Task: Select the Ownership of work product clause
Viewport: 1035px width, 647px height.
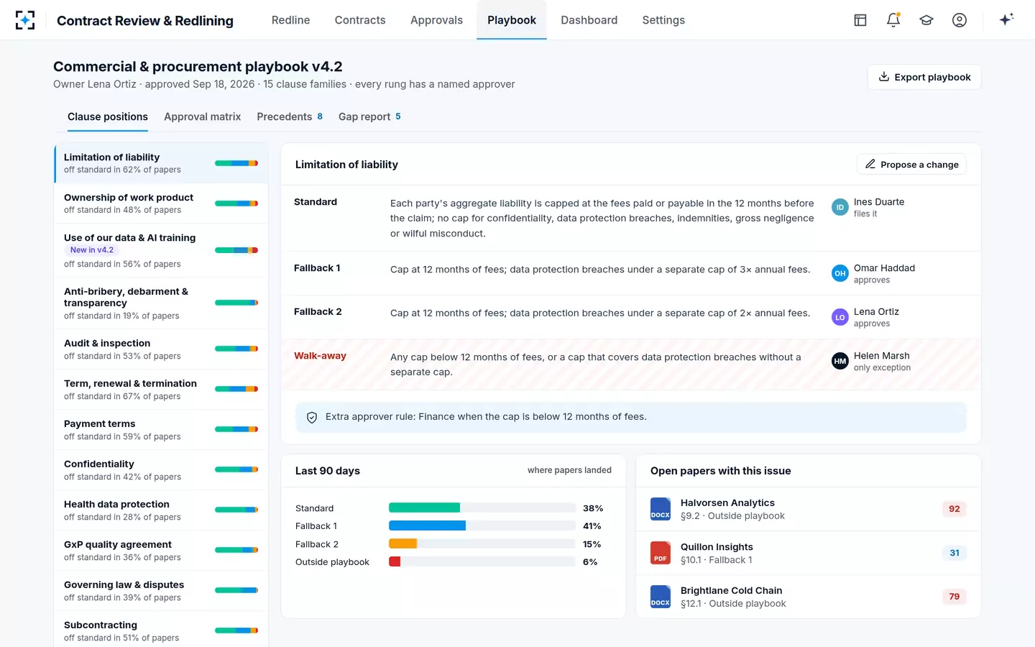Action: click(161, 203)
